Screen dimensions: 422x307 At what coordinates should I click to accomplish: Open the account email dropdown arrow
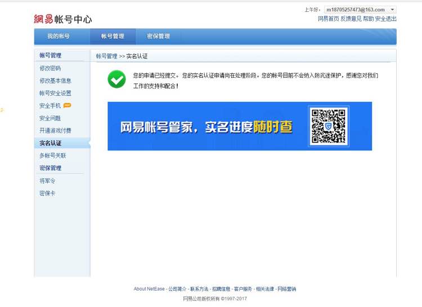point(392,10)
